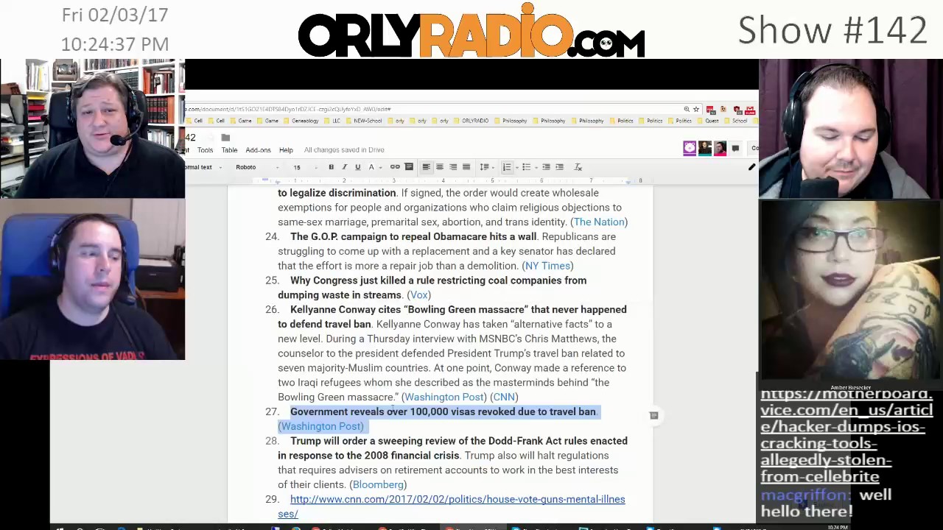943x530 pixels.
Task: Click the zoom magnifier in address bar
Action: tap(687, 110)
